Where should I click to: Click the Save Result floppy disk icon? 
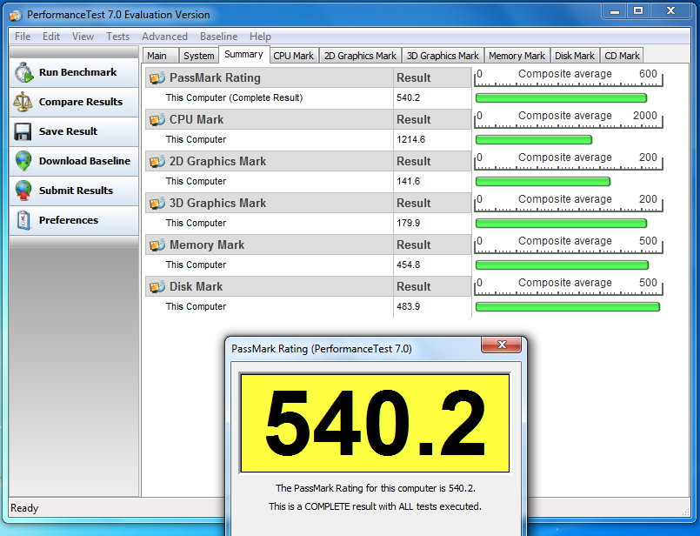[x=23, y=131]
